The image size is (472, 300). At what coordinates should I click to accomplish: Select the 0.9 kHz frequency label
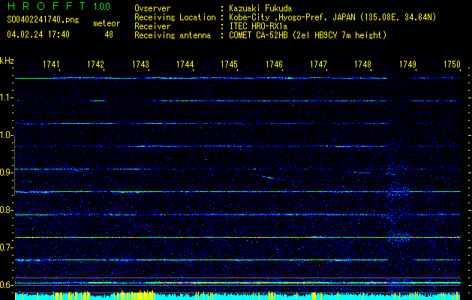click(x=7, y=172)
